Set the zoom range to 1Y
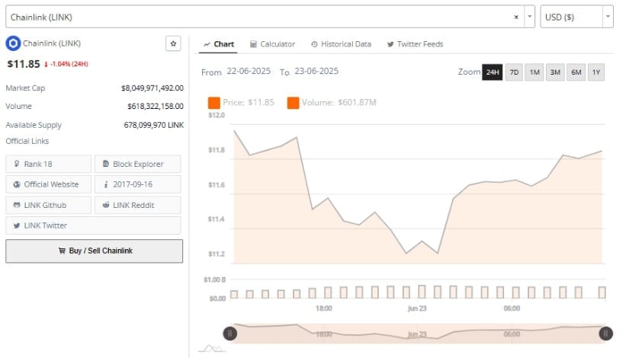The image size is (629, 358). tap(596, 72)
